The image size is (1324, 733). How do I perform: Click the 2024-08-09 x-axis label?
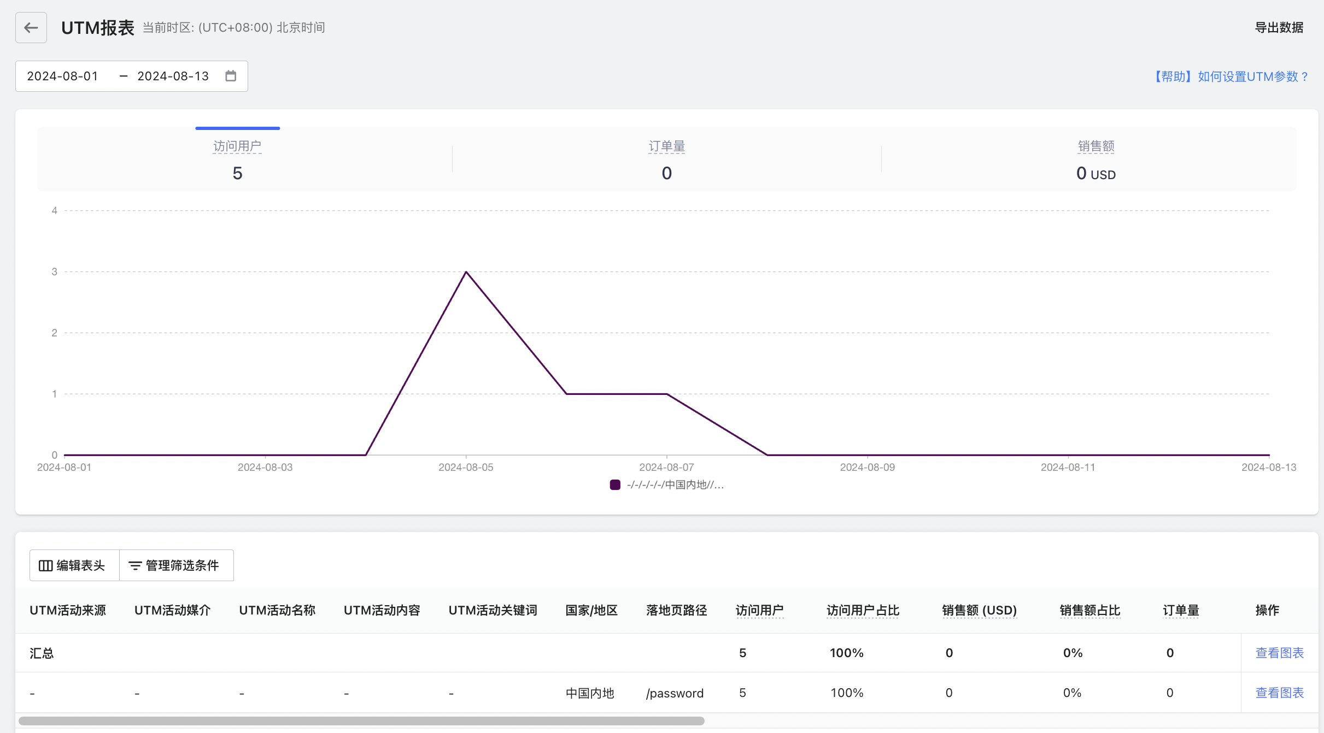(x=868, y=467)
